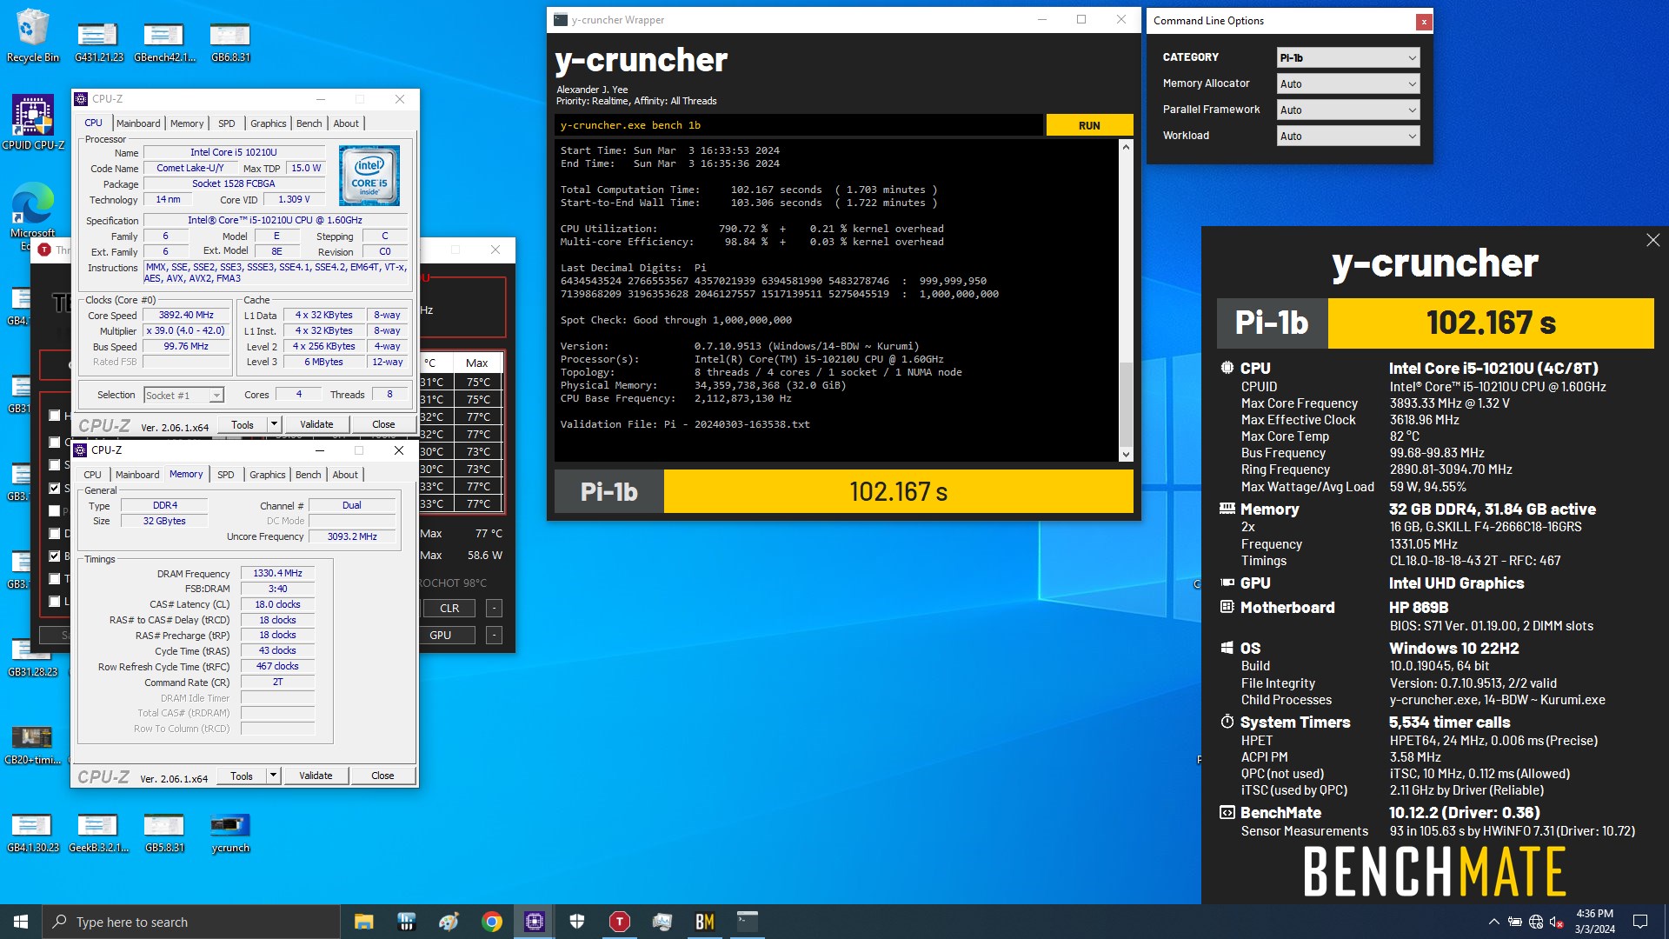The image size is (1669, 939).
Task: Open Mainboard tab in top CPU-Z window
Action: [138, 123]
